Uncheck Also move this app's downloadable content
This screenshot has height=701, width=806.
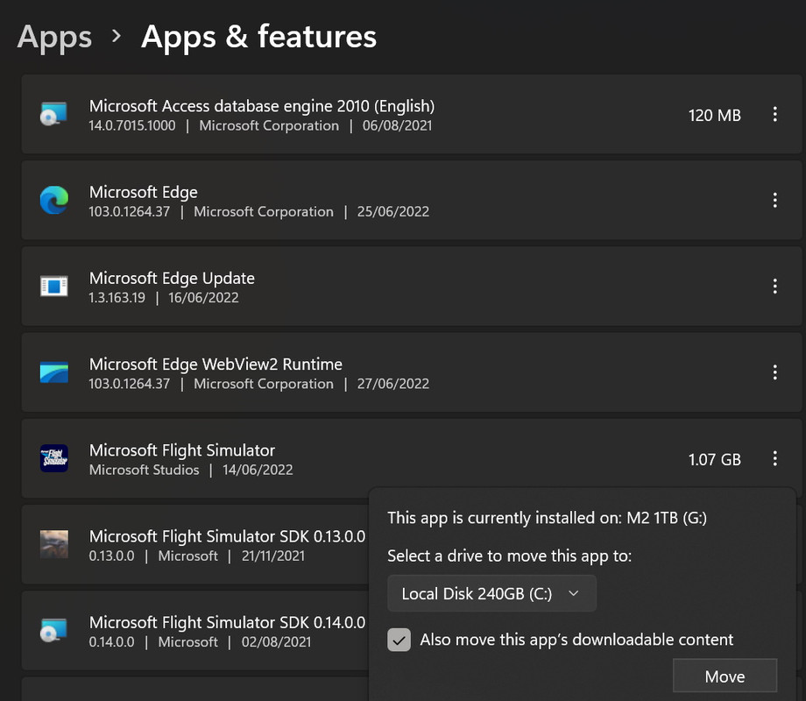(399, 640)
